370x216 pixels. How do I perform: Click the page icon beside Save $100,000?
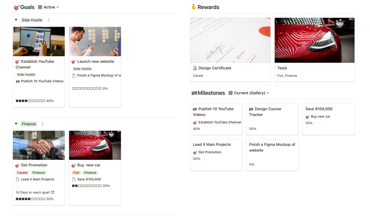point(74,180)
